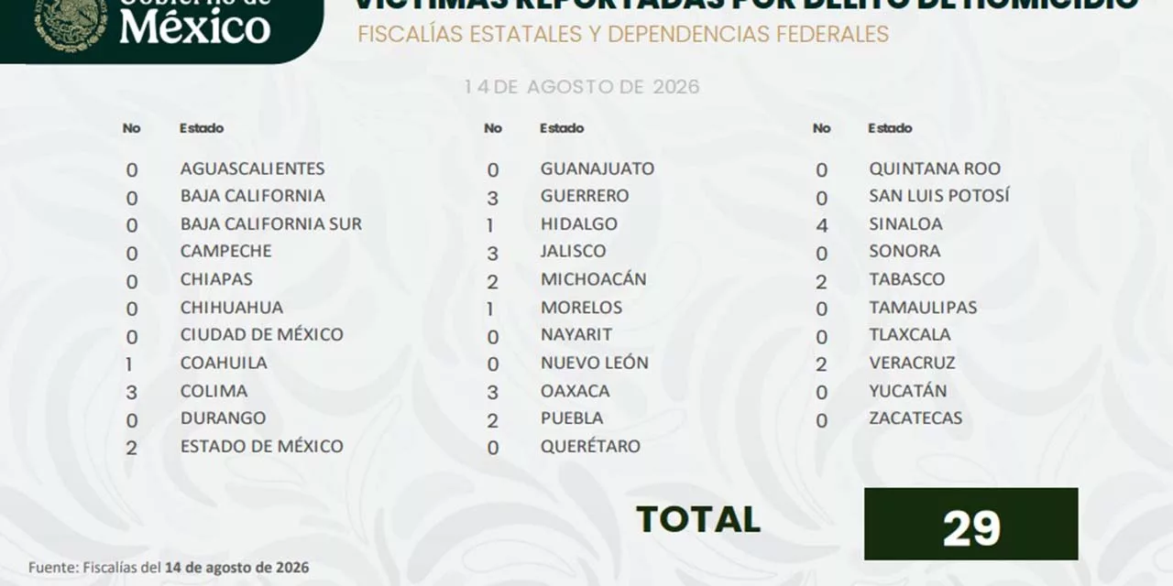
Task: Click the third column No header
Action: 821,128
